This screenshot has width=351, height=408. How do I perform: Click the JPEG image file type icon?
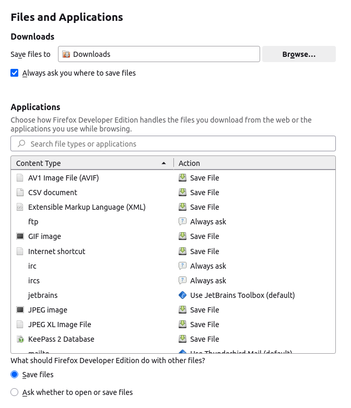20,310
